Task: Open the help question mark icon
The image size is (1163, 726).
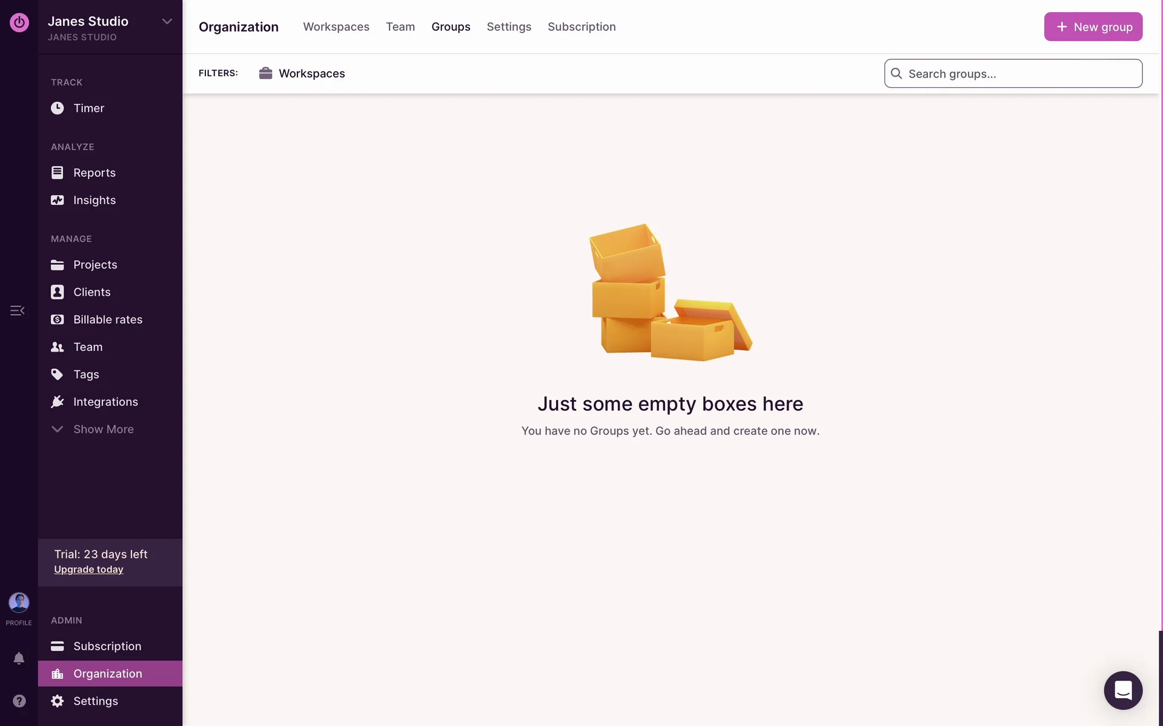Action: (x=19, y=701)
